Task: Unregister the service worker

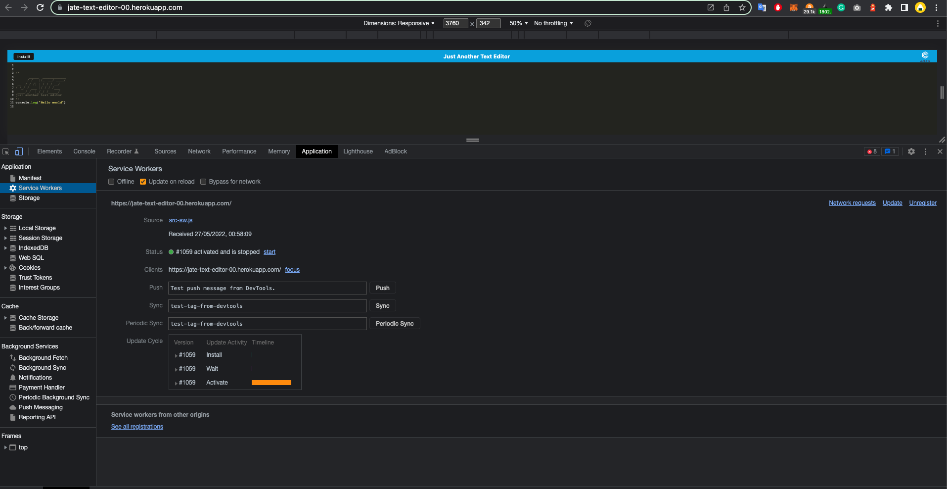Action: tap(922, 203)
